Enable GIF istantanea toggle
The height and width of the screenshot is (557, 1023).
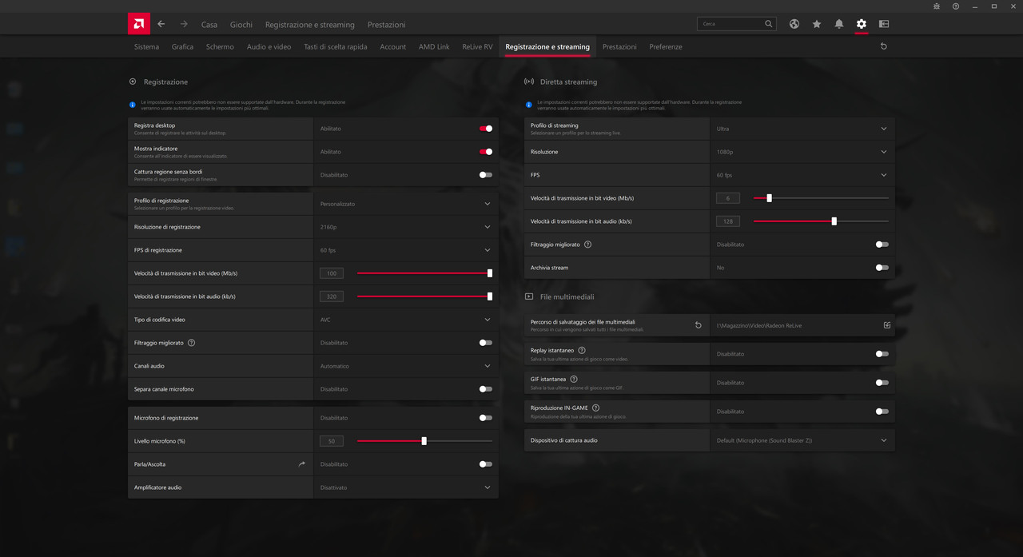[882, 383]
